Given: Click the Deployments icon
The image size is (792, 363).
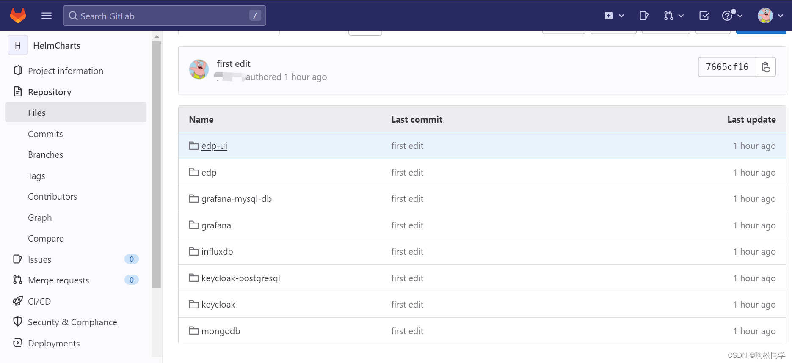Looking at the screenshot, I should [x=17, y=343].
